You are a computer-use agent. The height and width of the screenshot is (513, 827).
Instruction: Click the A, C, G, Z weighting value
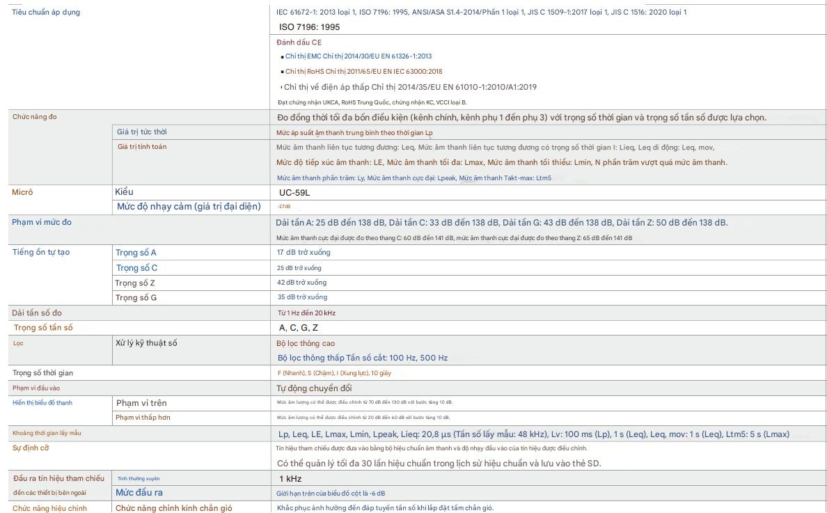click(299, 328)
